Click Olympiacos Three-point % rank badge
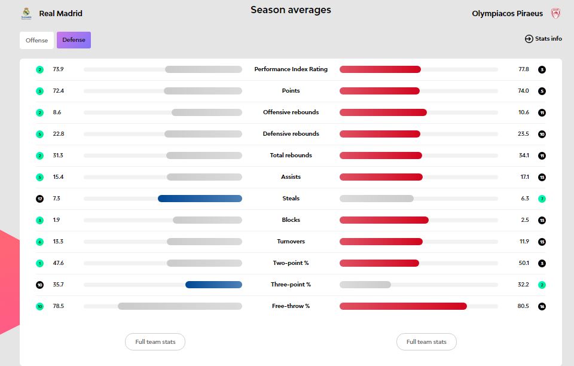The image size is (574, 366). tap(542, 285)
